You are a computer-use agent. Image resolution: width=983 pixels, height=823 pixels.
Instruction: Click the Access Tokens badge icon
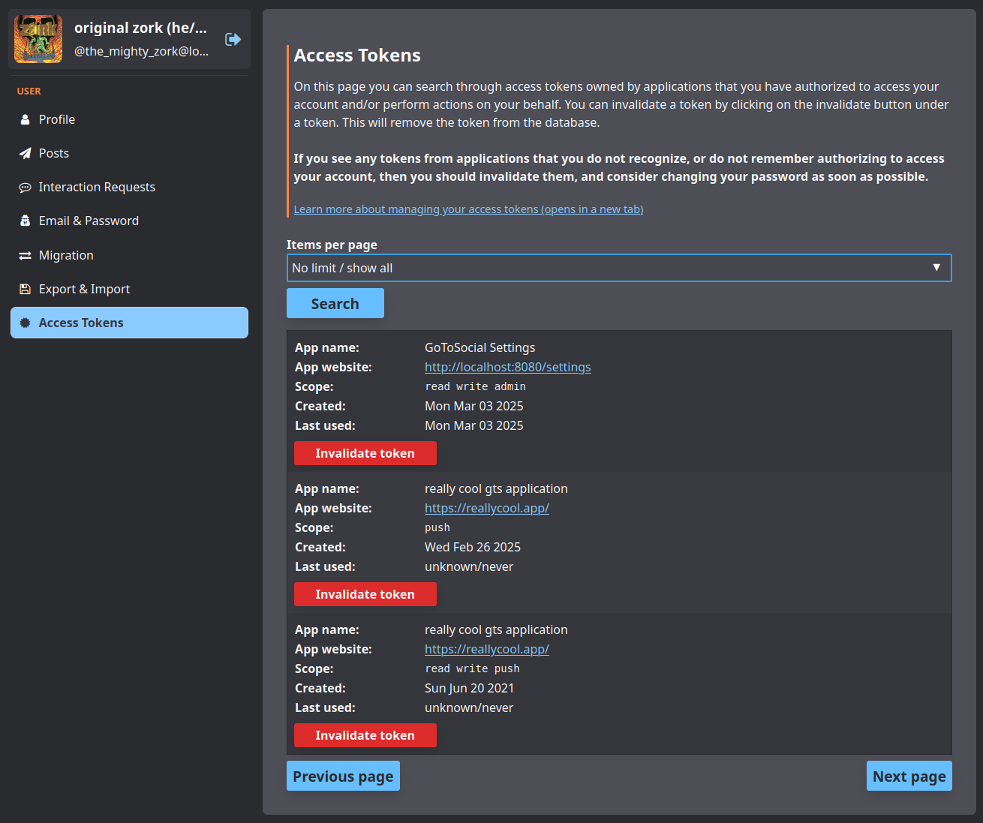(25, 323)
